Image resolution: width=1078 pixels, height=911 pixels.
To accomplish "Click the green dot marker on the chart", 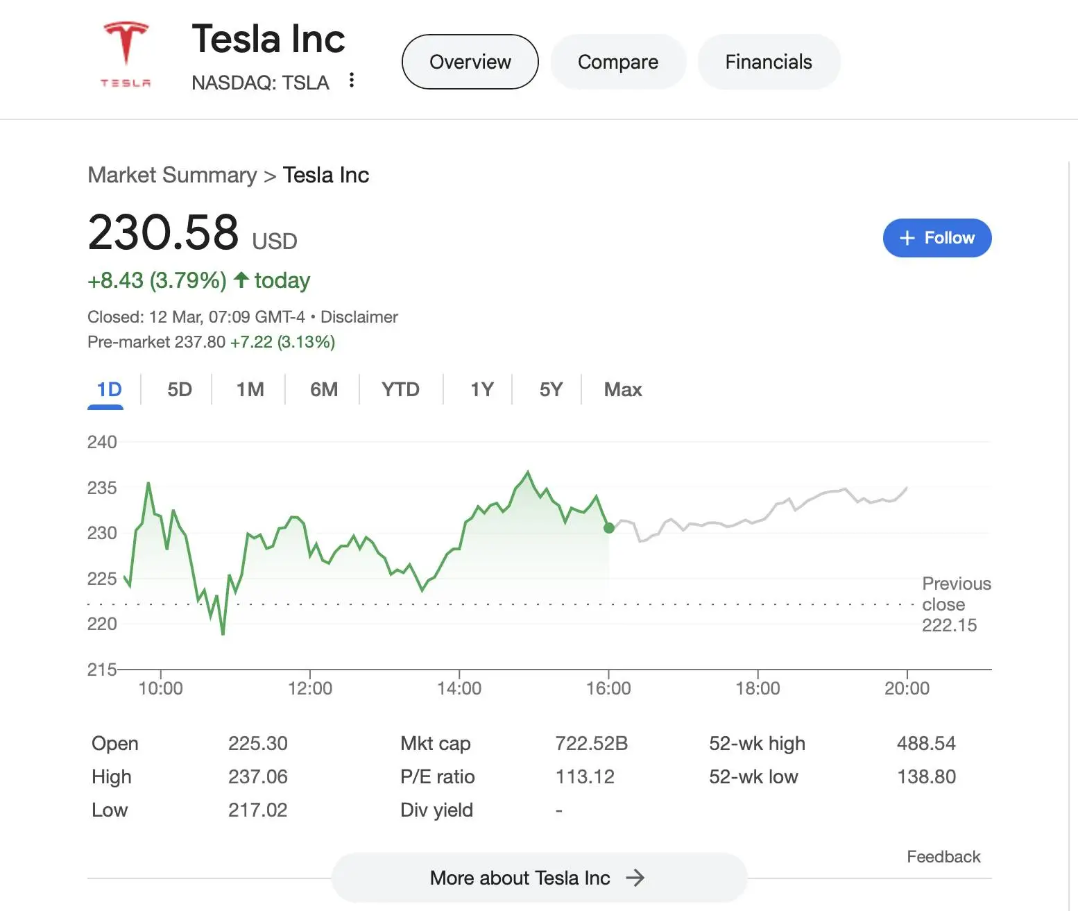I will (608, 528).
